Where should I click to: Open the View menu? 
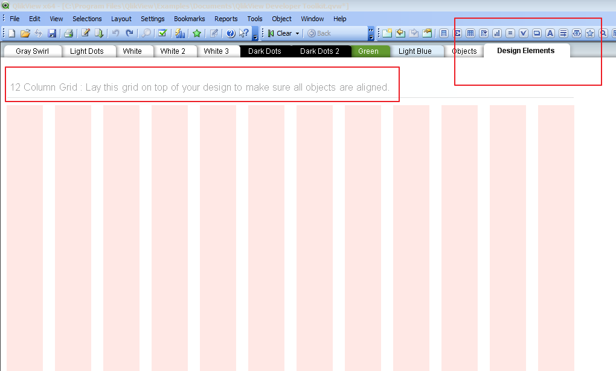click(x=56, y=19)
